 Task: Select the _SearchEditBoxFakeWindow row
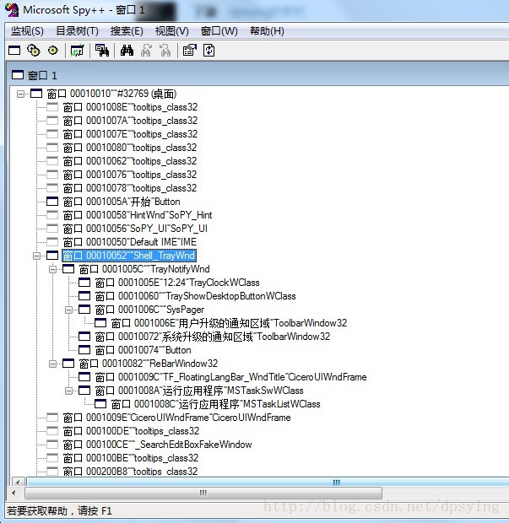click(x=158, y=445)
